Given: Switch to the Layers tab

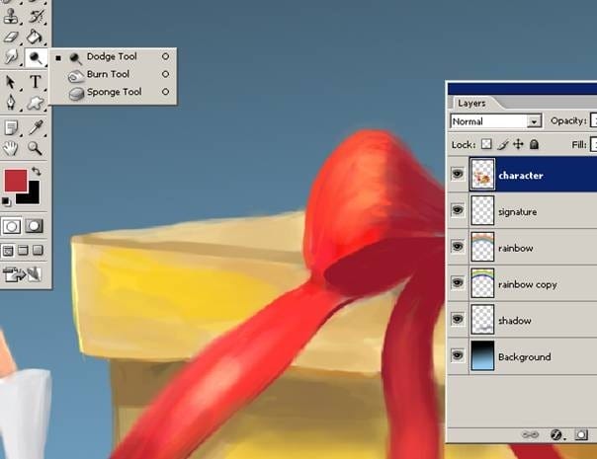Looking at the screenshot, I should tap(471, 103).
